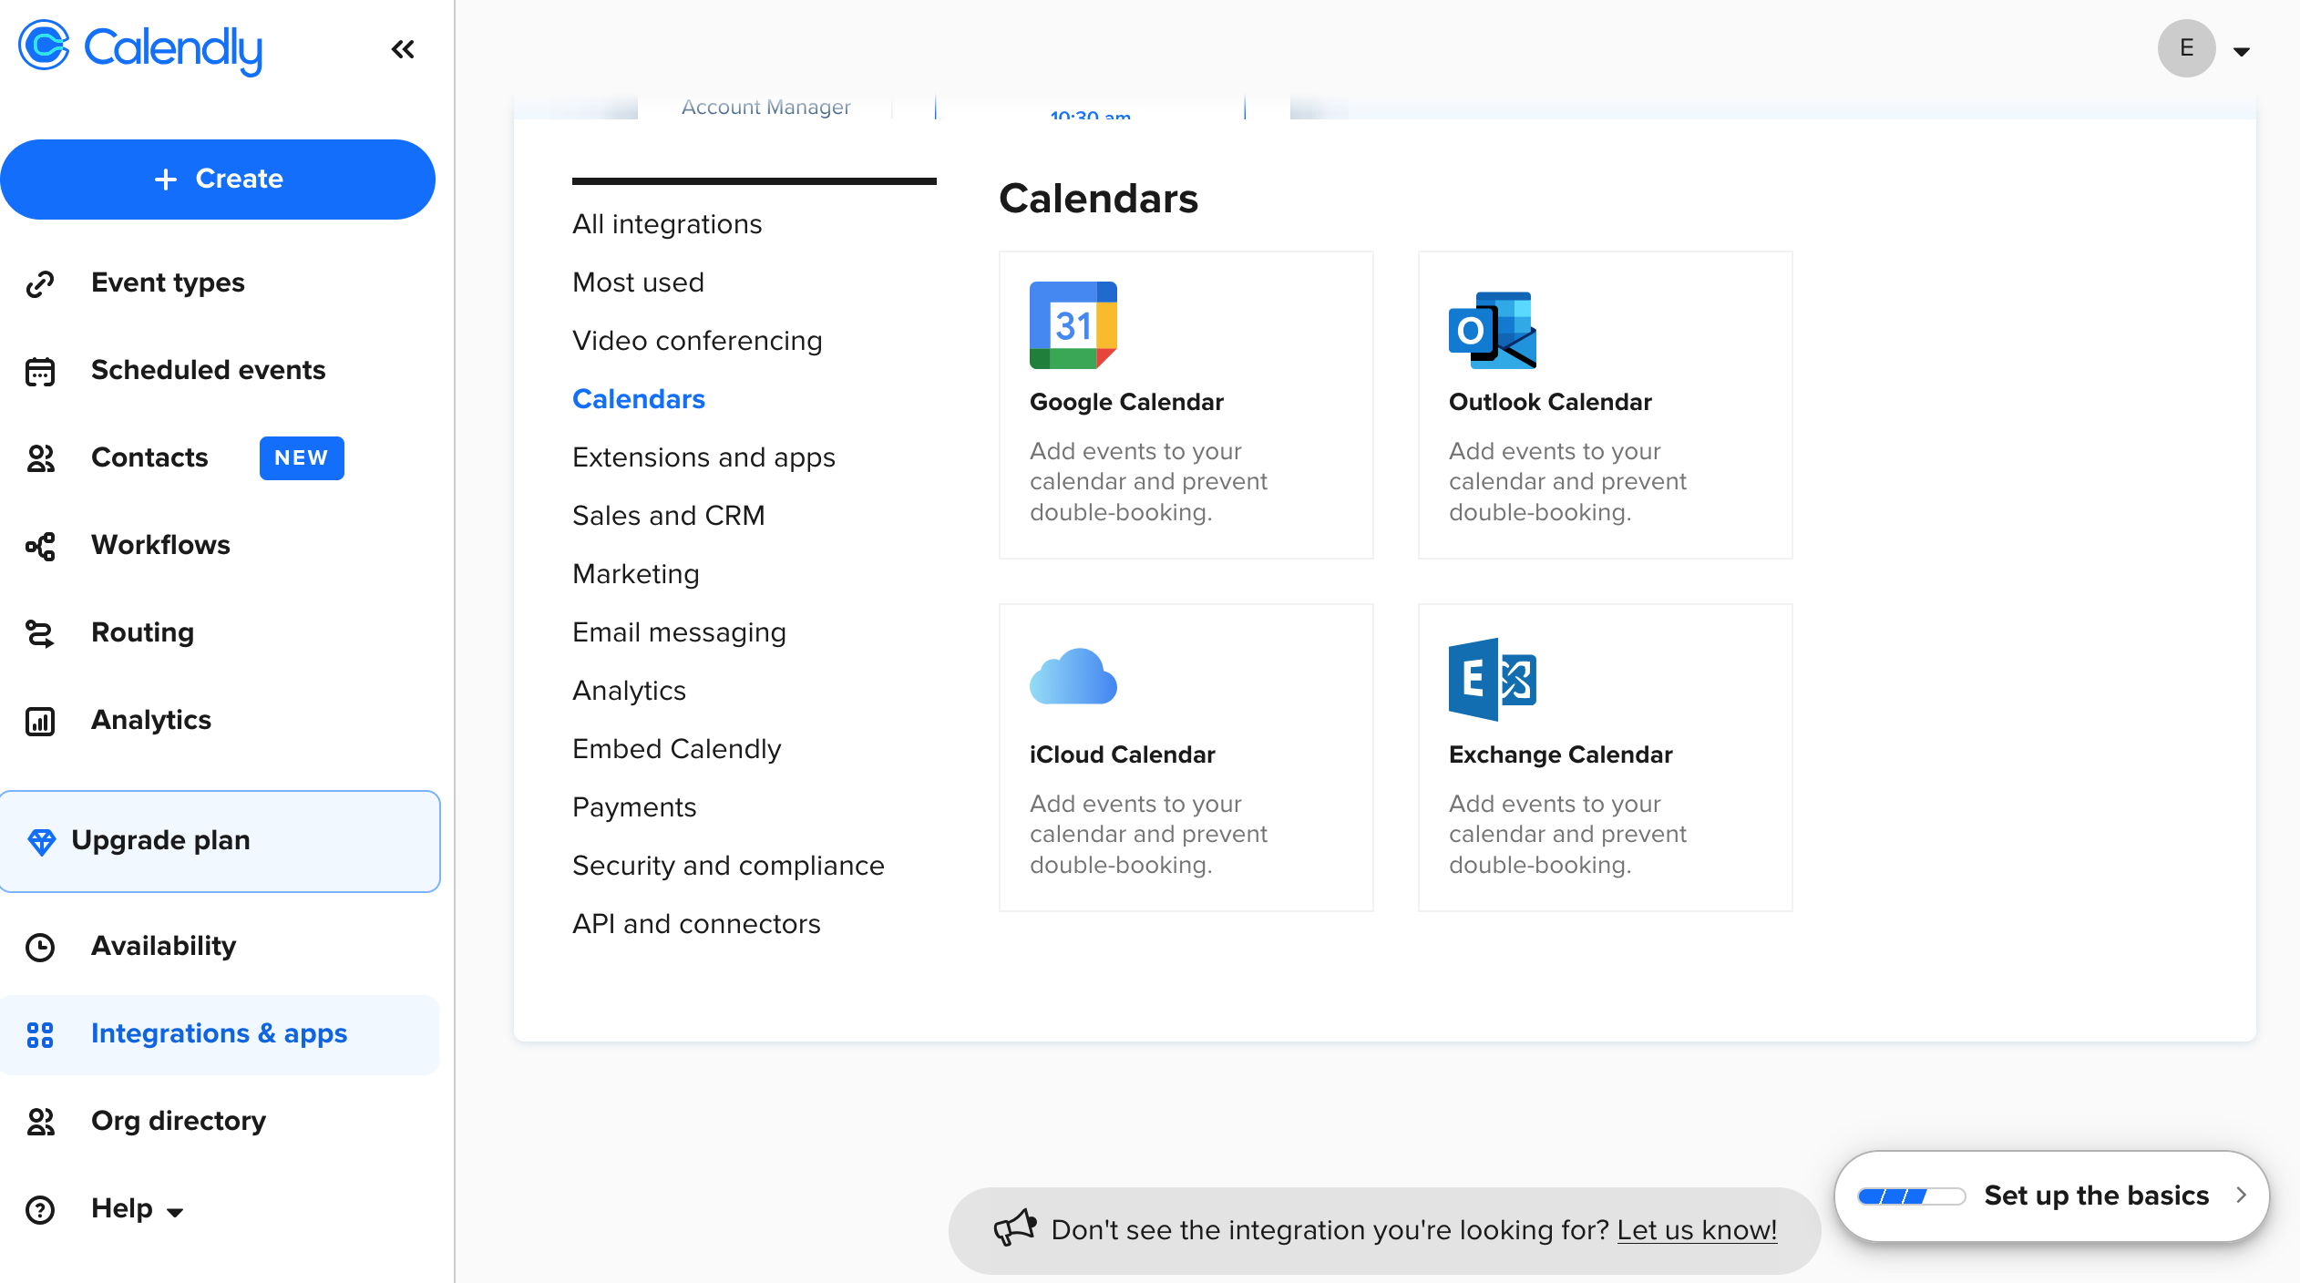The height and width of the screenshot is (1283, 2300).
Task: Click the Routing arrows icon
Action: click(x=40, y=633)
